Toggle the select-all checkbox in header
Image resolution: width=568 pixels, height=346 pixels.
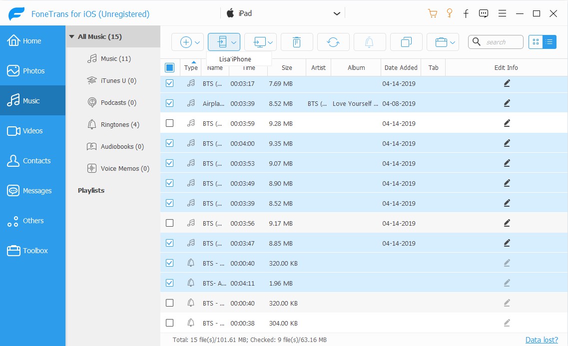coord(169,68)
